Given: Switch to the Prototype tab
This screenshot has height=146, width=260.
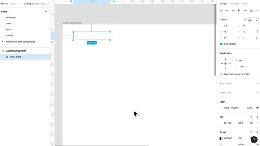Looking at the screenshot, I should (x=234, y=4).
